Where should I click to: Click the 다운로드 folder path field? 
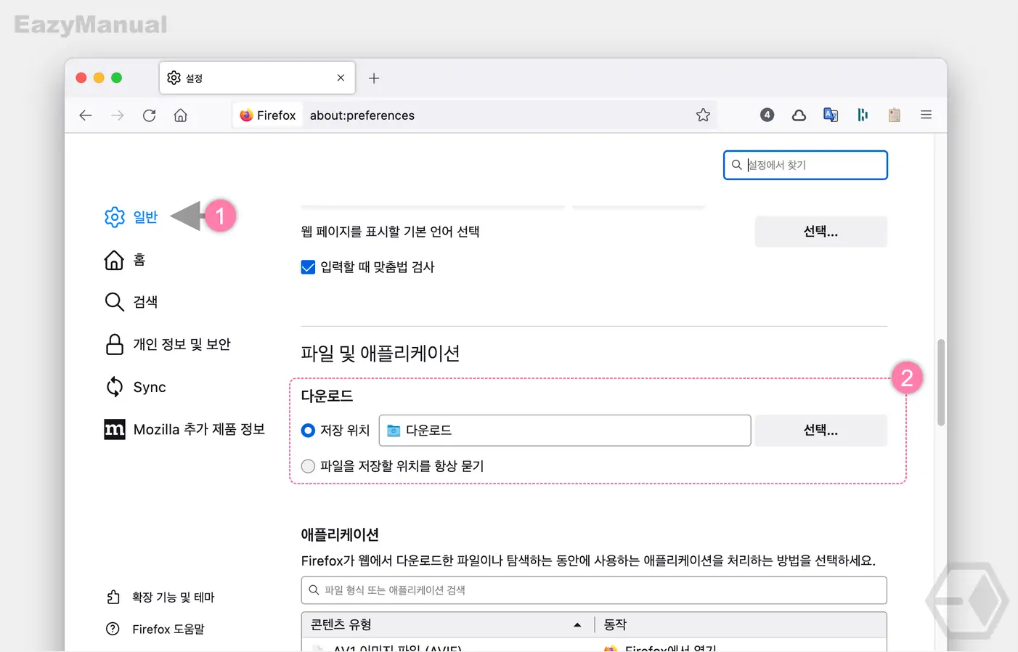[x=565, y=431]
